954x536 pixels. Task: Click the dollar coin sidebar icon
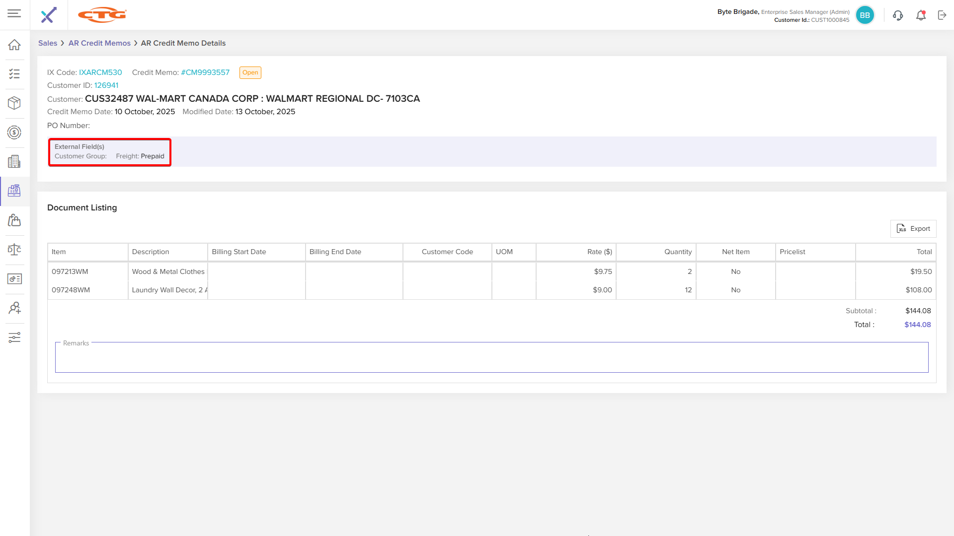coord(14,133)
